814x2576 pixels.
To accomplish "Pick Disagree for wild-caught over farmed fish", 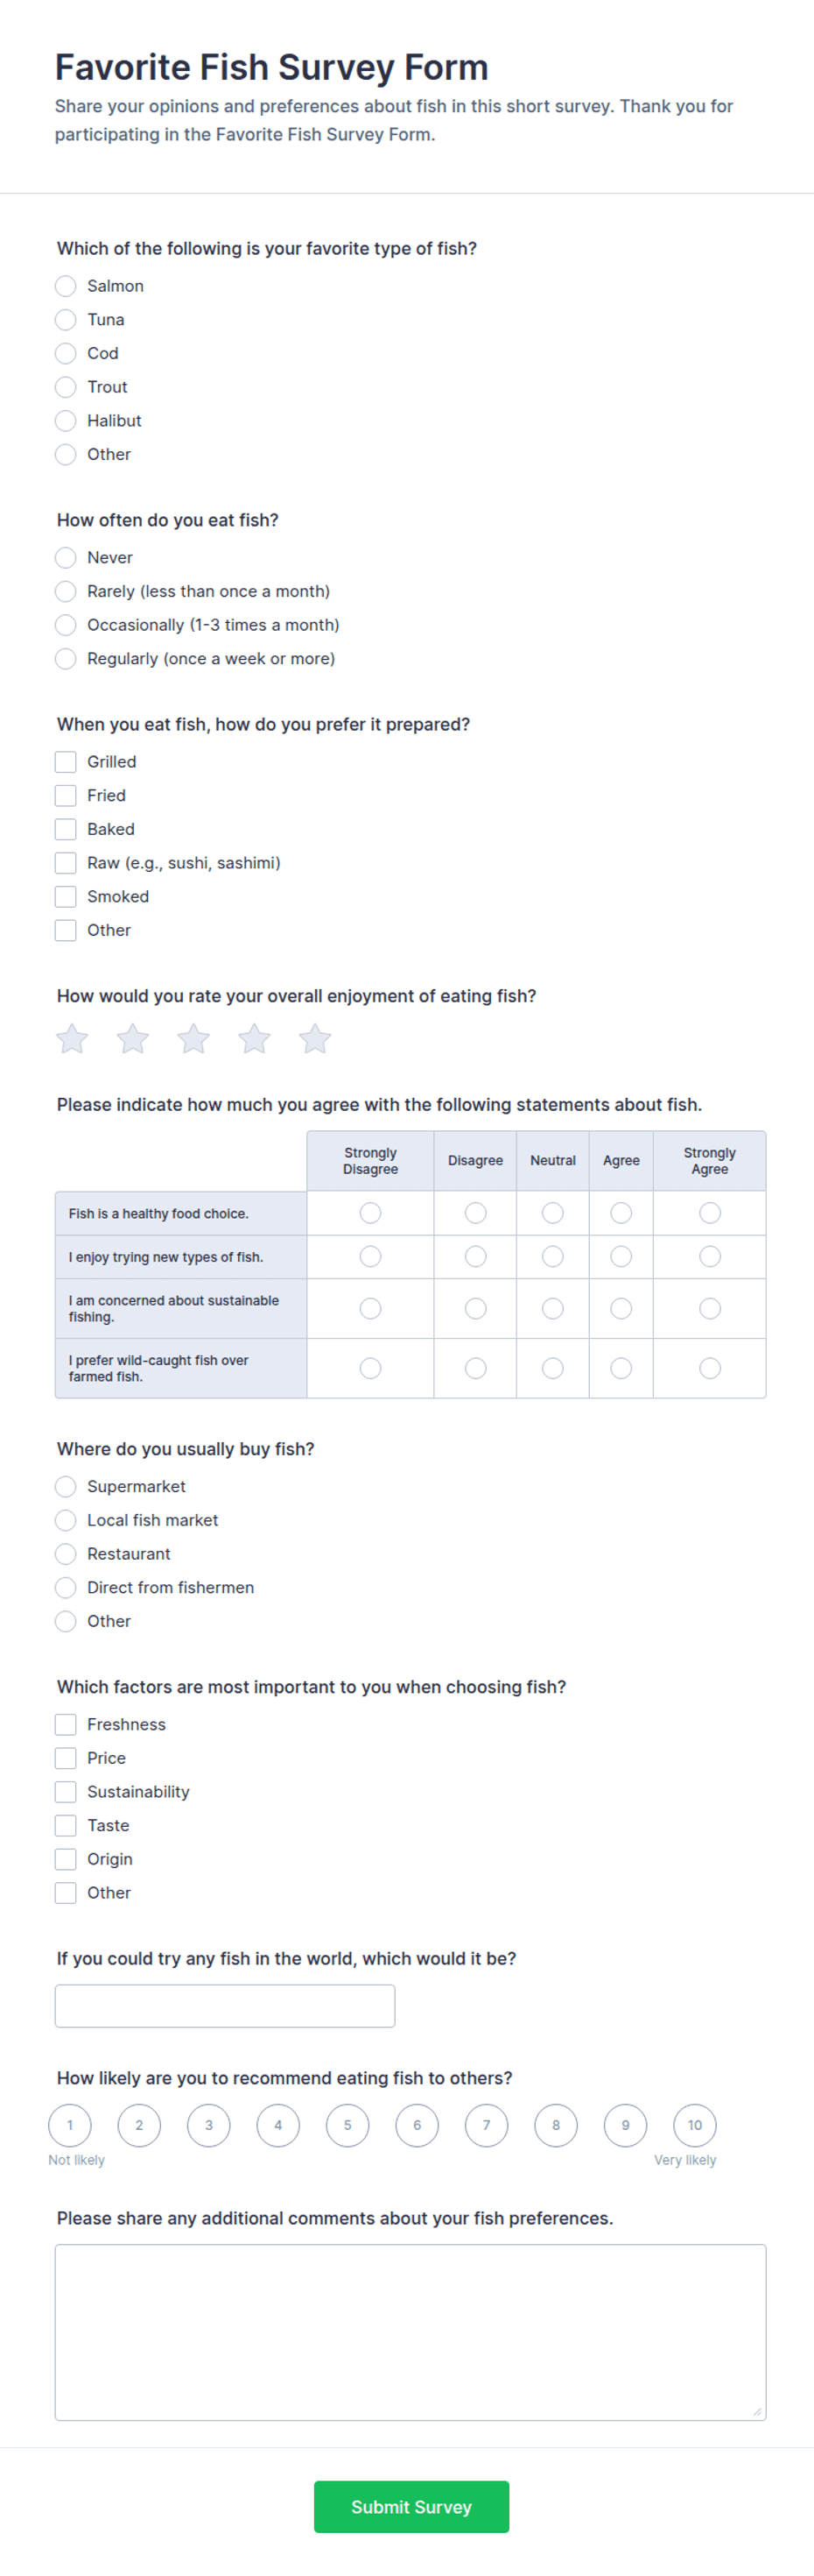I will (475, 1368).
